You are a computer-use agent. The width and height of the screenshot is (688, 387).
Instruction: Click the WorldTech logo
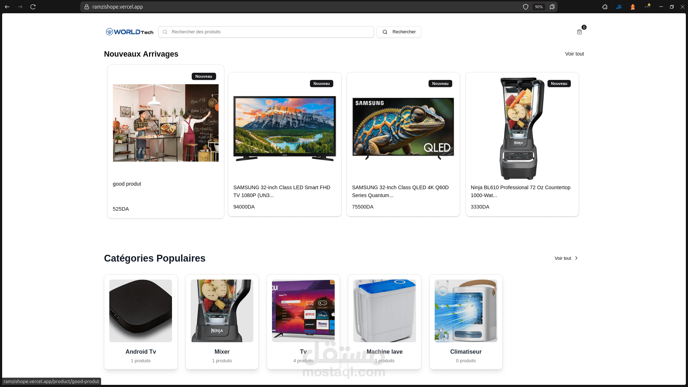130,32
